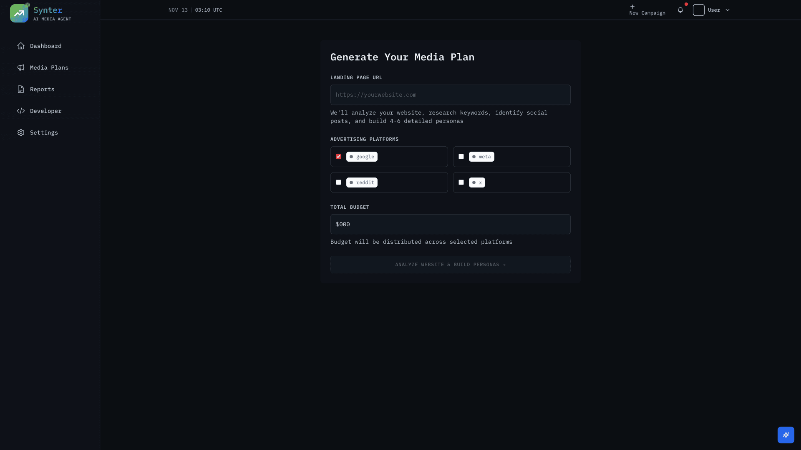Enable the x advertising platform
The width and height of the screenshot is (801, 450).
pos(461,182)
